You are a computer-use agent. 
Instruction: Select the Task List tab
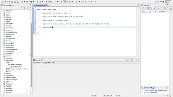coord(146,5)
